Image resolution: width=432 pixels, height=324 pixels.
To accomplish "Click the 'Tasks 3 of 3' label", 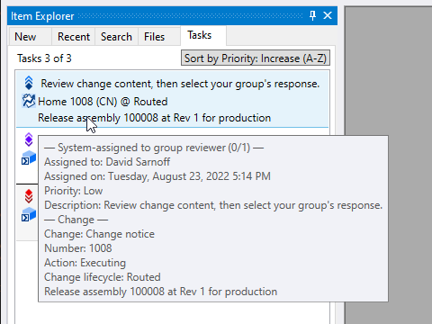I will [44, 58].
